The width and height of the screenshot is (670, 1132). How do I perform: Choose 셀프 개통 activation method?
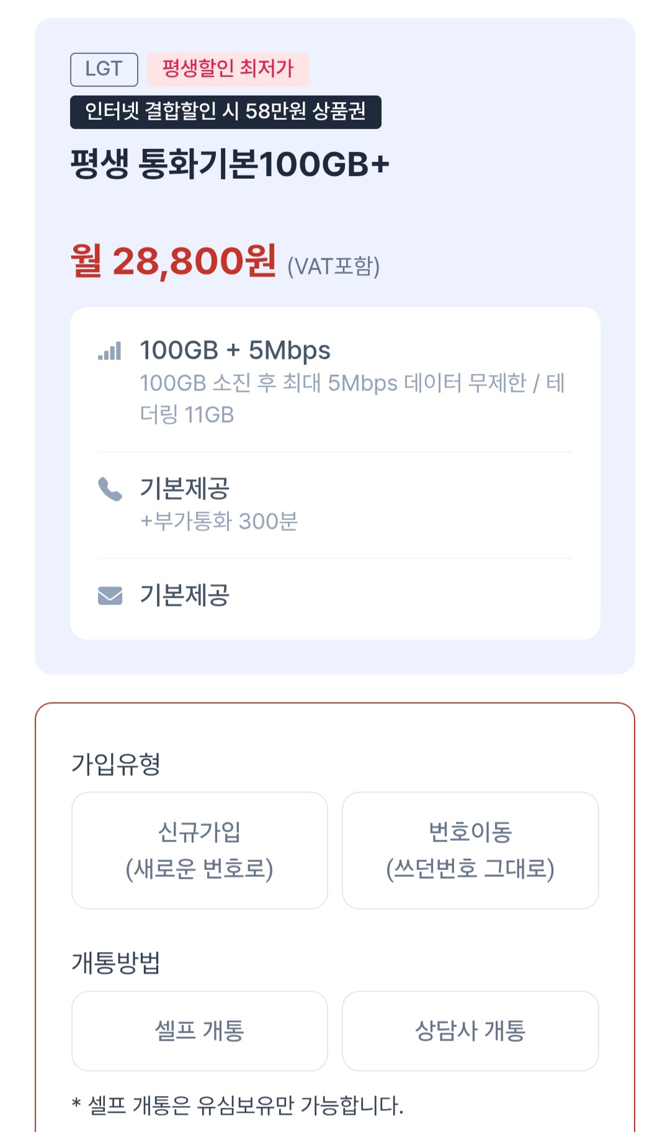click(199, 1031)
